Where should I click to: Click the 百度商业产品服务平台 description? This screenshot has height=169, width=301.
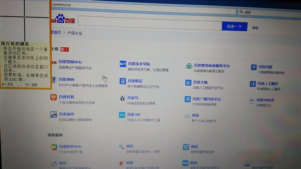pyautogui.click(x=75, y=68)
